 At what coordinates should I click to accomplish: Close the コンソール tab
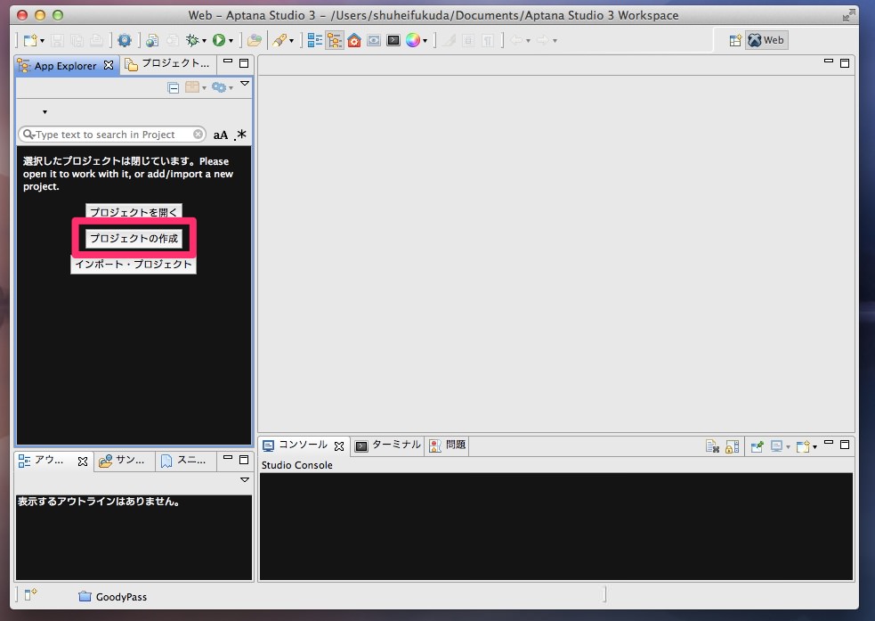click(339, 446)
